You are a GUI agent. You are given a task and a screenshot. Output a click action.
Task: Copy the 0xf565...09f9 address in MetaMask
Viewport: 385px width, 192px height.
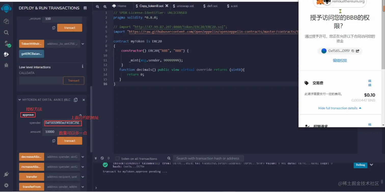[353, 51]
